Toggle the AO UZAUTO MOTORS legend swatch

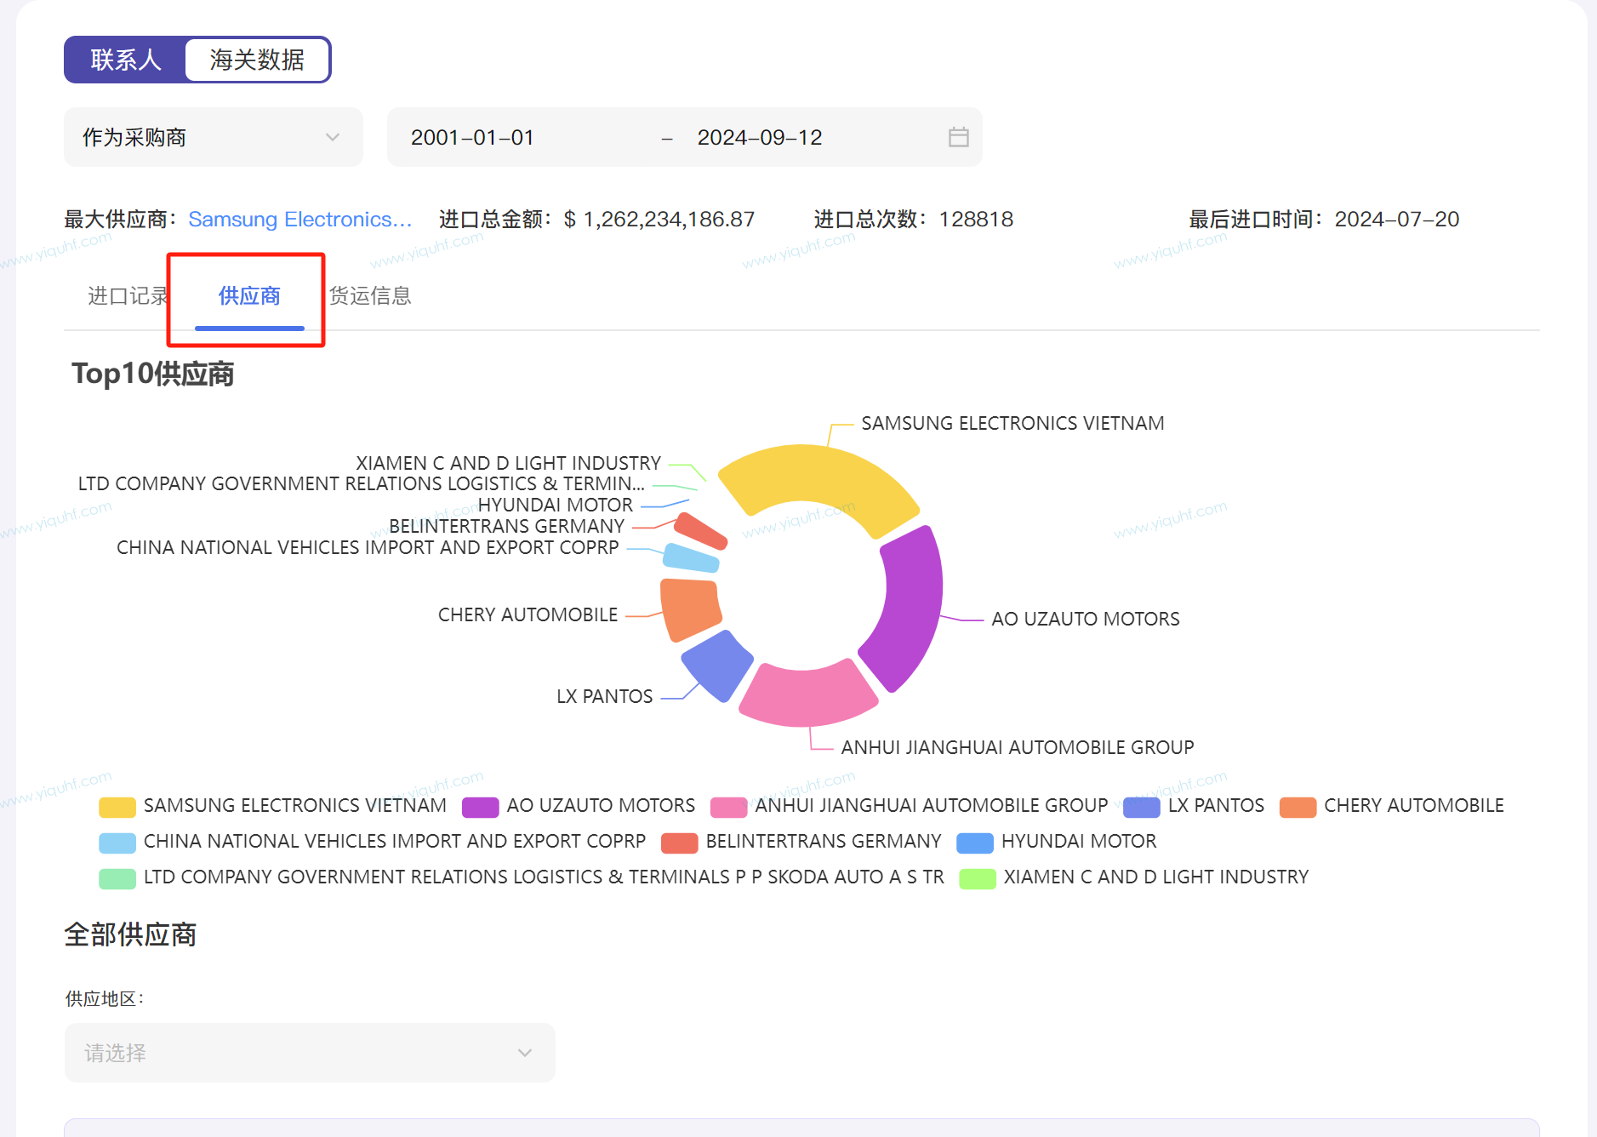(480, 807)
